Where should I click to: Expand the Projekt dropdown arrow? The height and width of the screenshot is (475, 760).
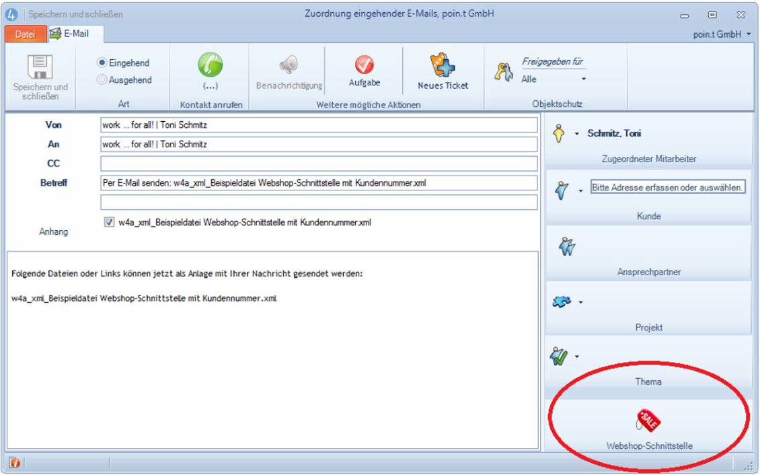click(x=580, y=302)
